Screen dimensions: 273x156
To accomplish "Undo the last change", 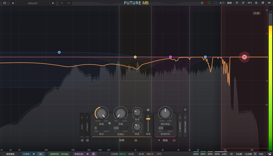I will 62,3.
